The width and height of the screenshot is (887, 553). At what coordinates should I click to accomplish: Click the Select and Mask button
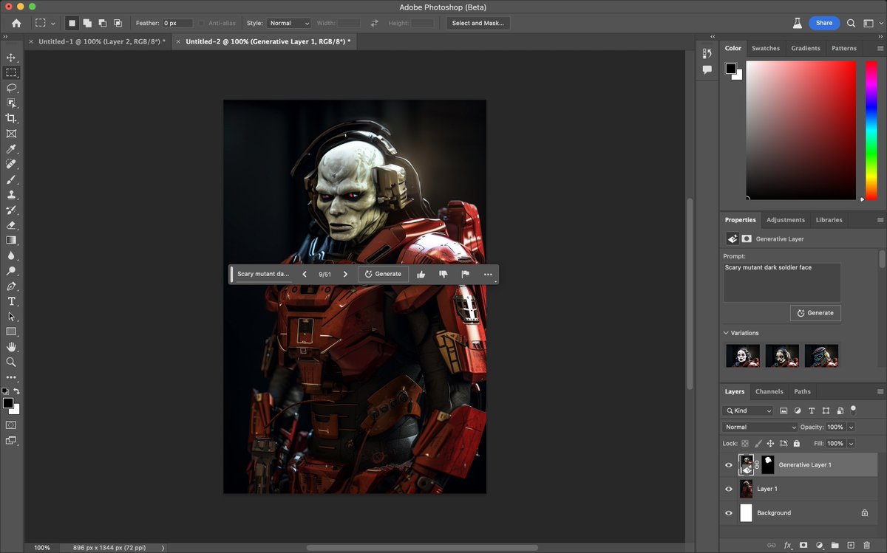(x=478, y=23)
